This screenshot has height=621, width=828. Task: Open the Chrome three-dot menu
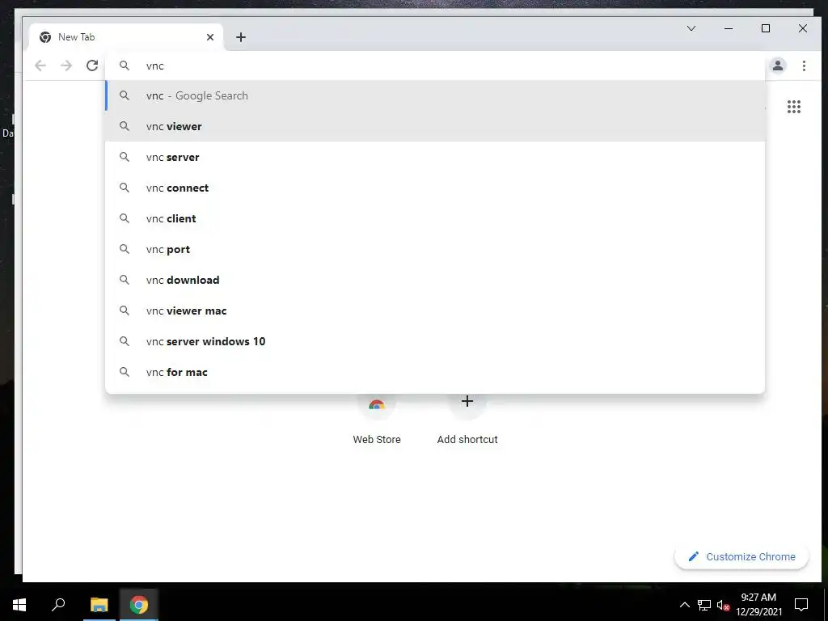(804, 65)
